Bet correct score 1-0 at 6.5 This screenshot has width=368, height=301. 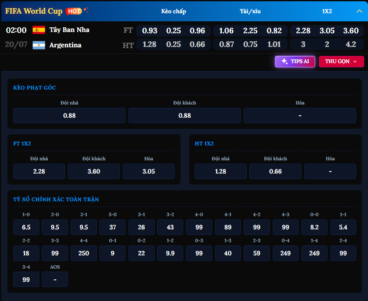click(26, 227)
